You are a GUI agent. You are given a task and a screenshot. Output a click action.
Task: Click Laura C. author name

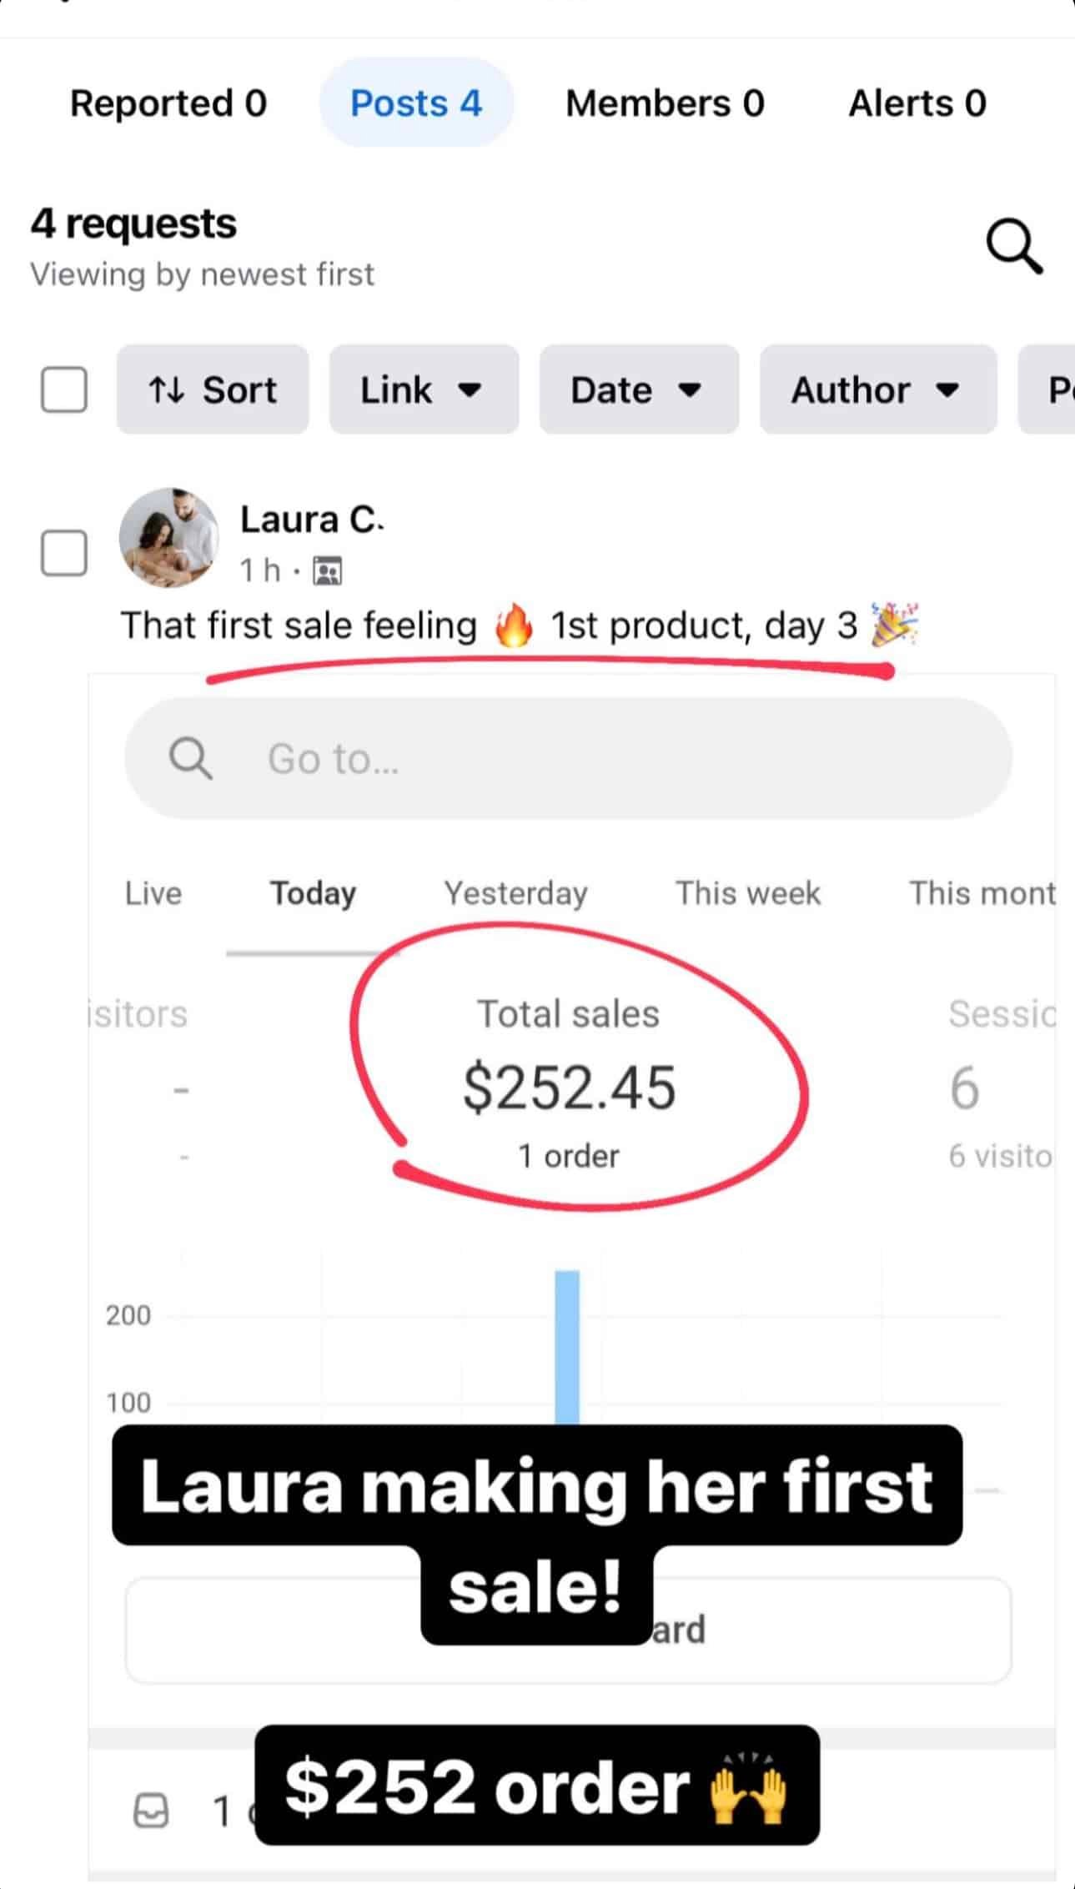310,520
